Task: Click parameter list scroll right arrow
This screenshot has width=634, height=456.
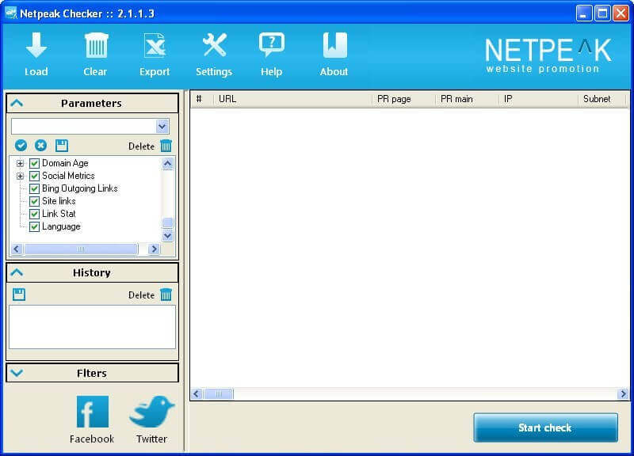Action: point(154,249)
